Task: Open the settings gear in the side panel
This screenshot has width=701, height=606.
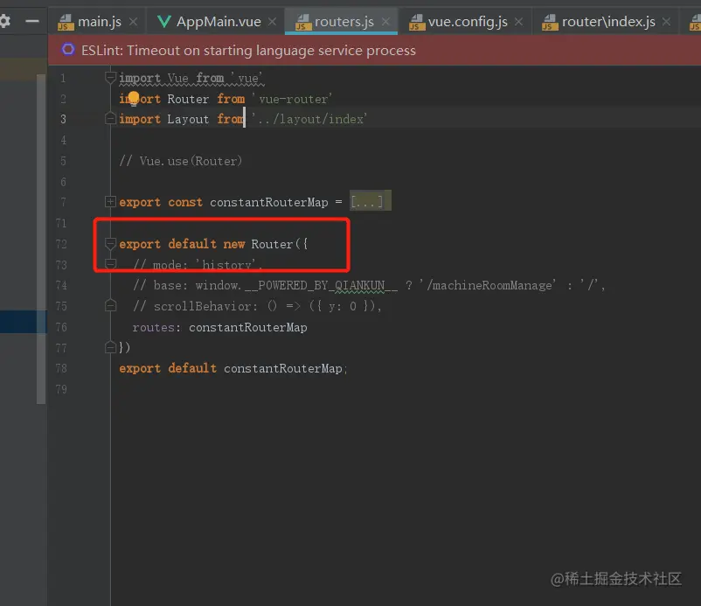Action: pos(4,21)
